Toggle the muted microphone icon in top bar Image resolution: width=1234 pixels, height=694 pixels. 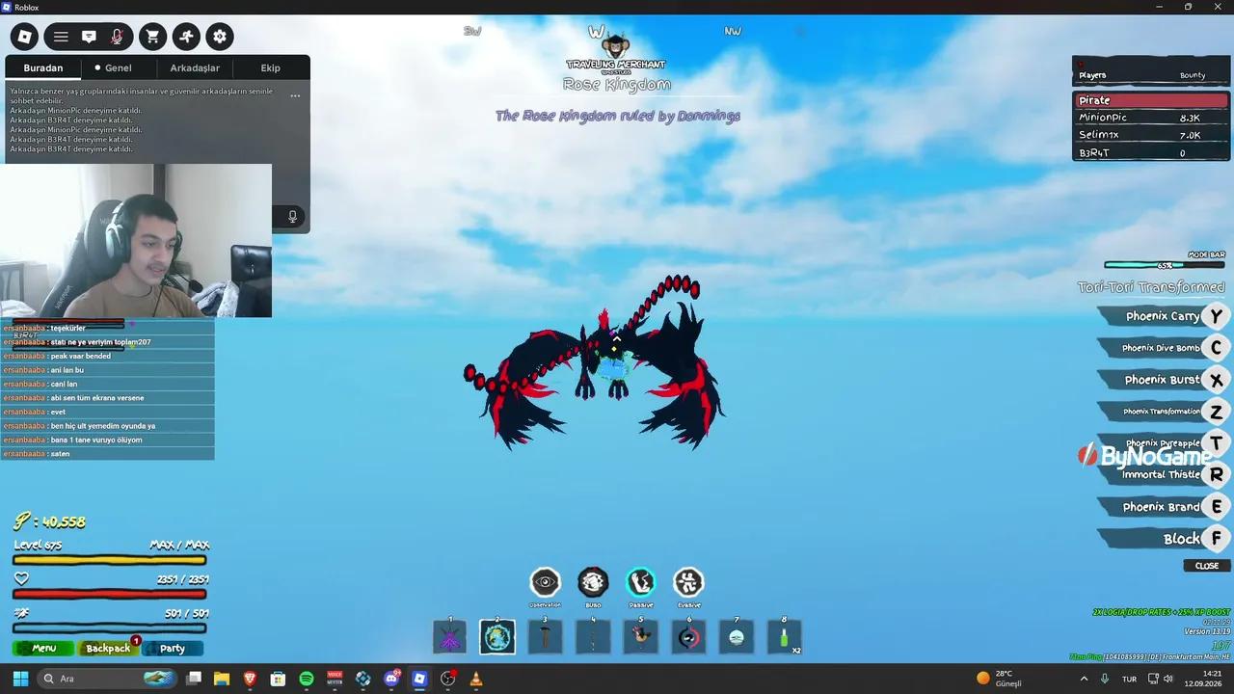[117, 37]
